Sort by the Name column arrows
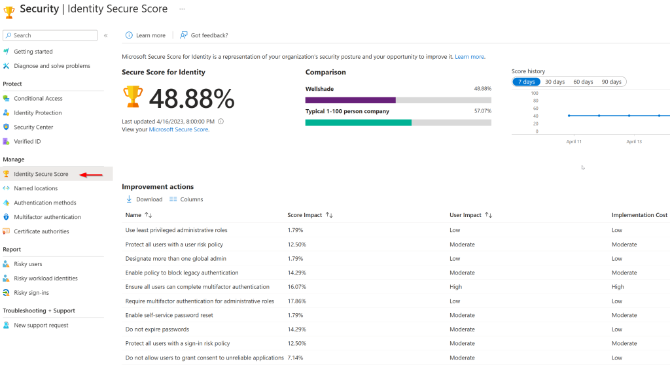This screenshot has height=370, width=670. [x=149, y=215]
